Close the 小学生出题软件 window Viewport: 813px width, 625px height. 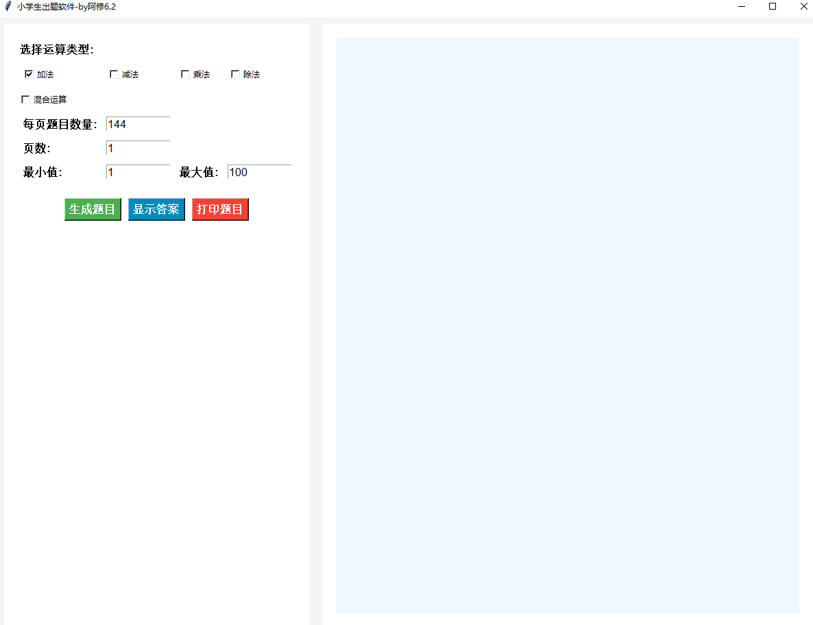coord(803,7)
